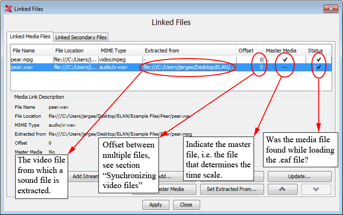Select the Linked Media Files tab

click(29, 36)
